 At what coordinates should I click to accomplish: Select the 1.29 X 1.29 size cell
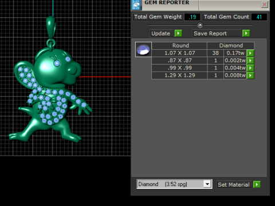[x=179, y=76]
